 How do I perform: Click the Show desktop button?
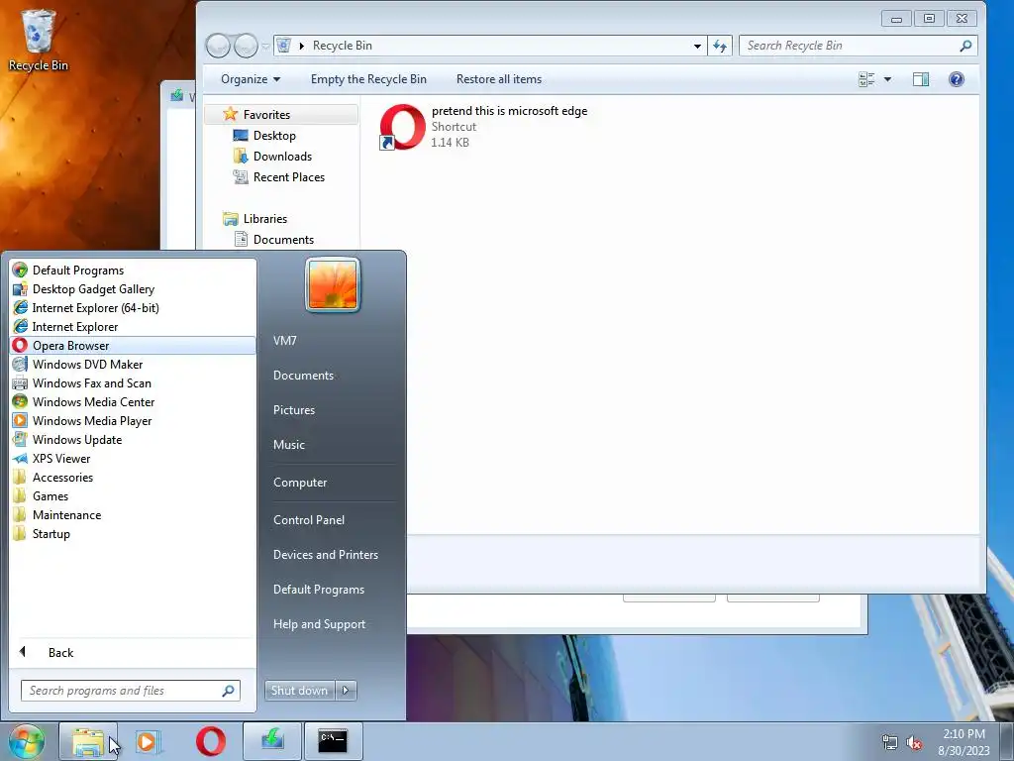tap(1007, 742)
